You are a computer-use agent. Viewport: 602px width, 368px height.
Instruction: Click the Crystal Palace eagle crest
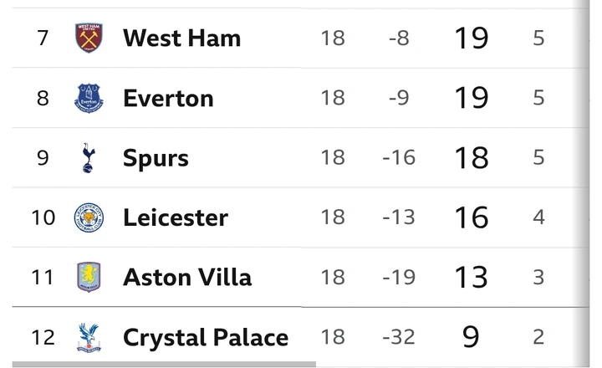point(89,337)
